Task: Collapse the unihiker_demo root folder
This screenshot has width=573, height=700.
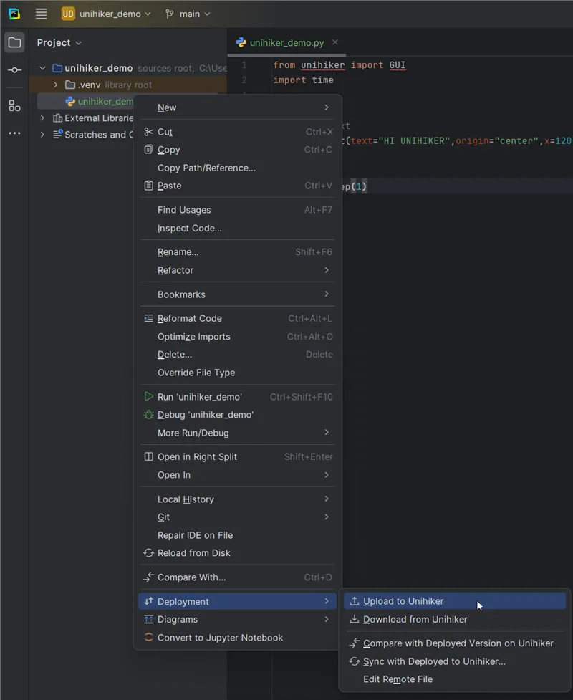Action: (x=42, y=68)
